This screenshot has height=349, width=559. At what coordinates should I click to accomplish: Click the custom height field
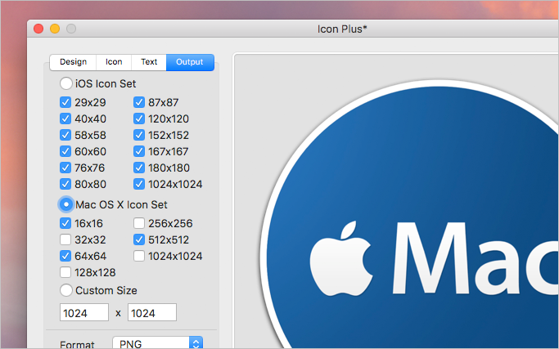(x=152, y=312)
